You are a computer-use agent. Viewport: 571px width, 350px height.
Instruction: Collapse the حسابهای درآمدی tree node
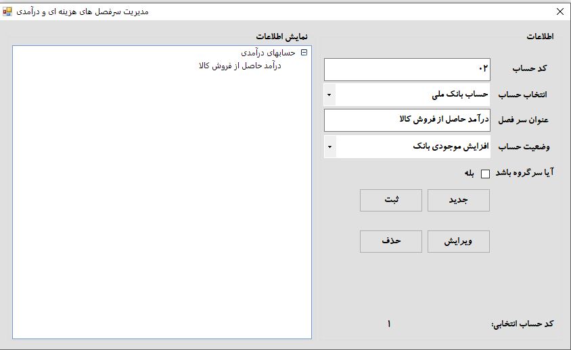coord(304,53)
